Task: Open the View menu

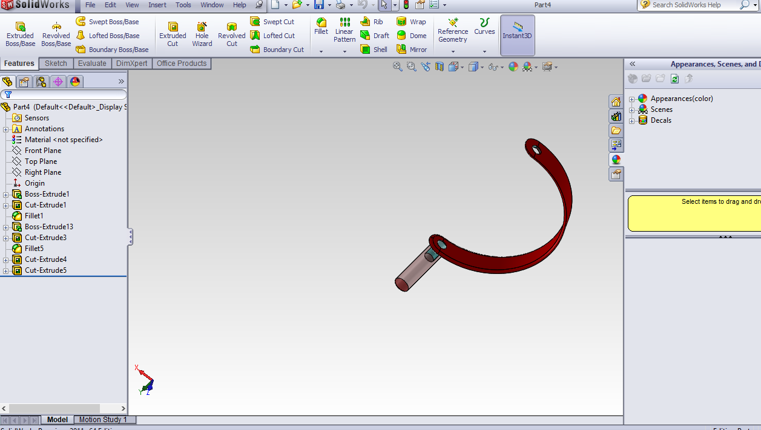Action: 132,5
